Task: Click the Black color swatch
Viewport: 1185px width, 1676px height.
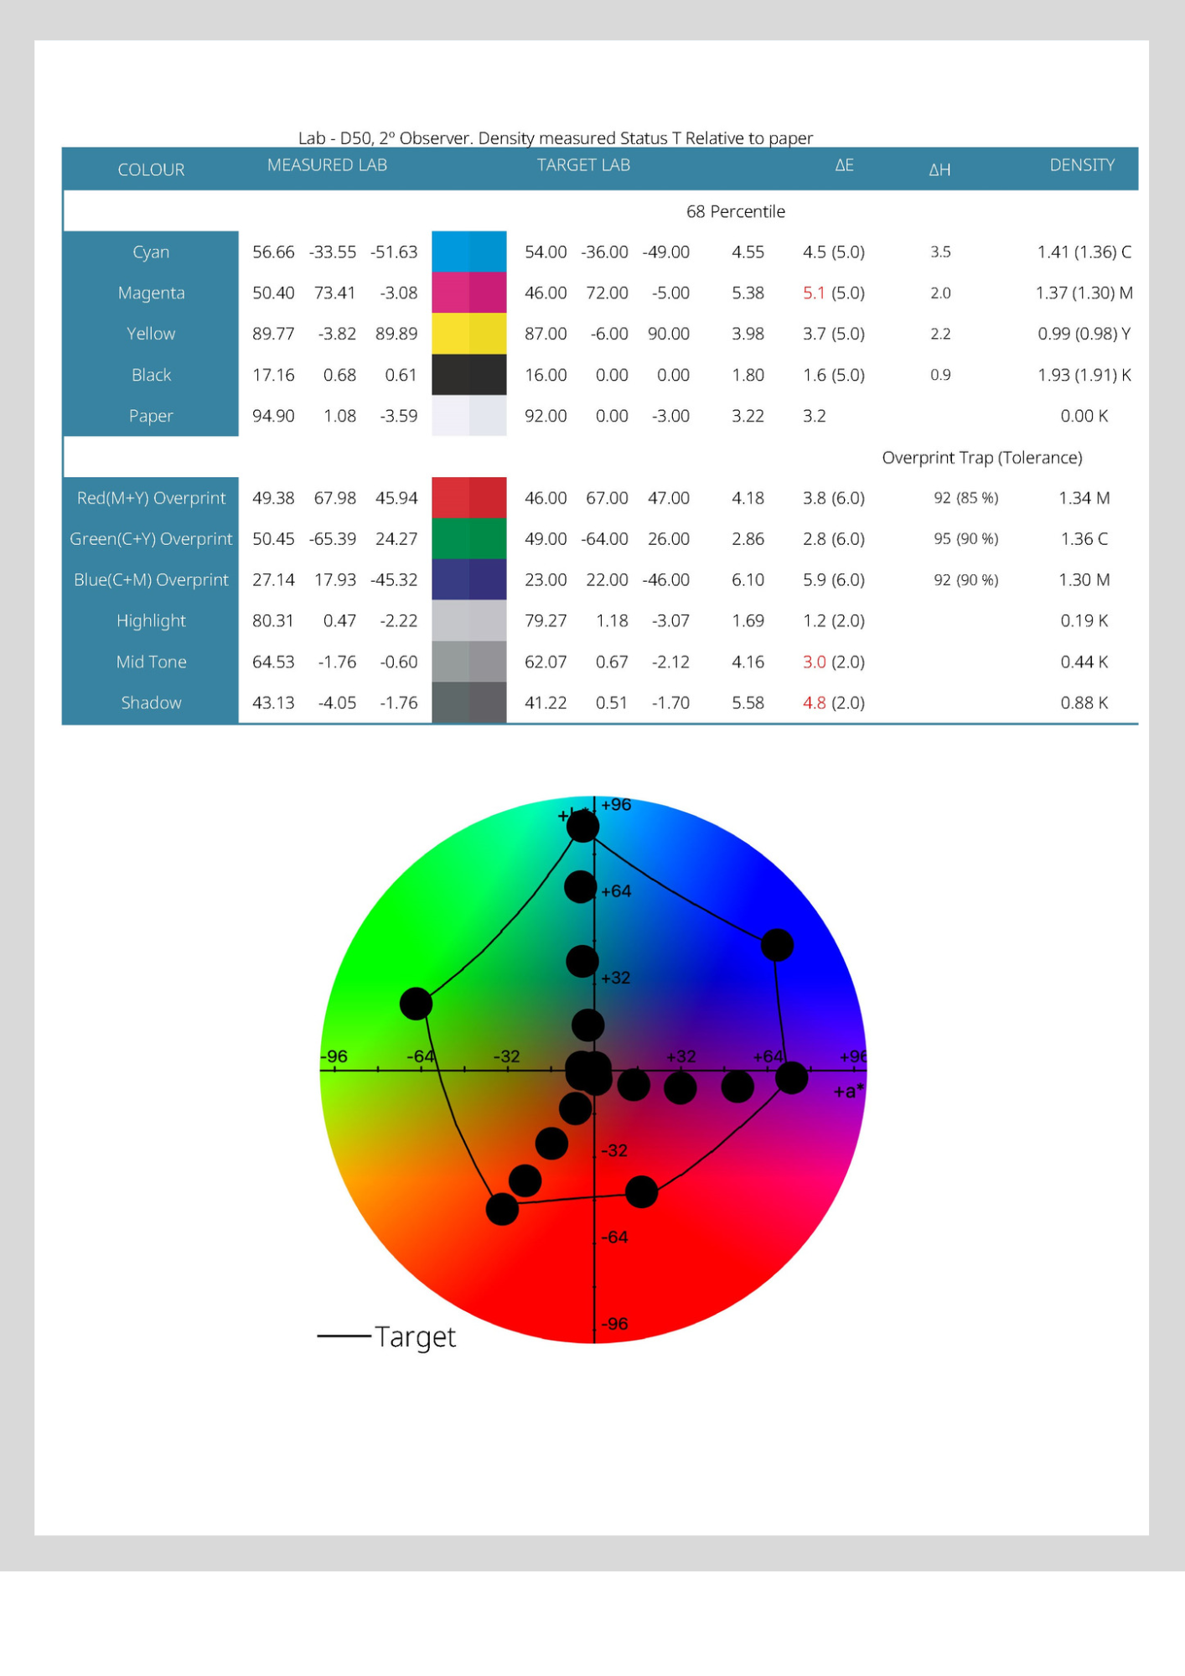Action: pyautogui.click(x=468, y=375)
